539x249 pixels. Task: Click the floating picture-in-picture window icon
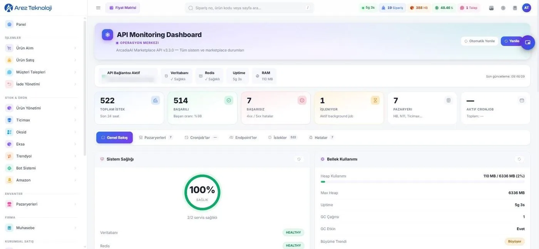click(528, 42)
